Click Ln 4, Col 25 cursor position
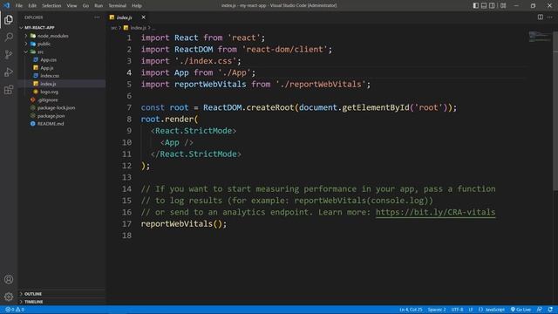Viewport: 558px width, 314px height. 411,310
